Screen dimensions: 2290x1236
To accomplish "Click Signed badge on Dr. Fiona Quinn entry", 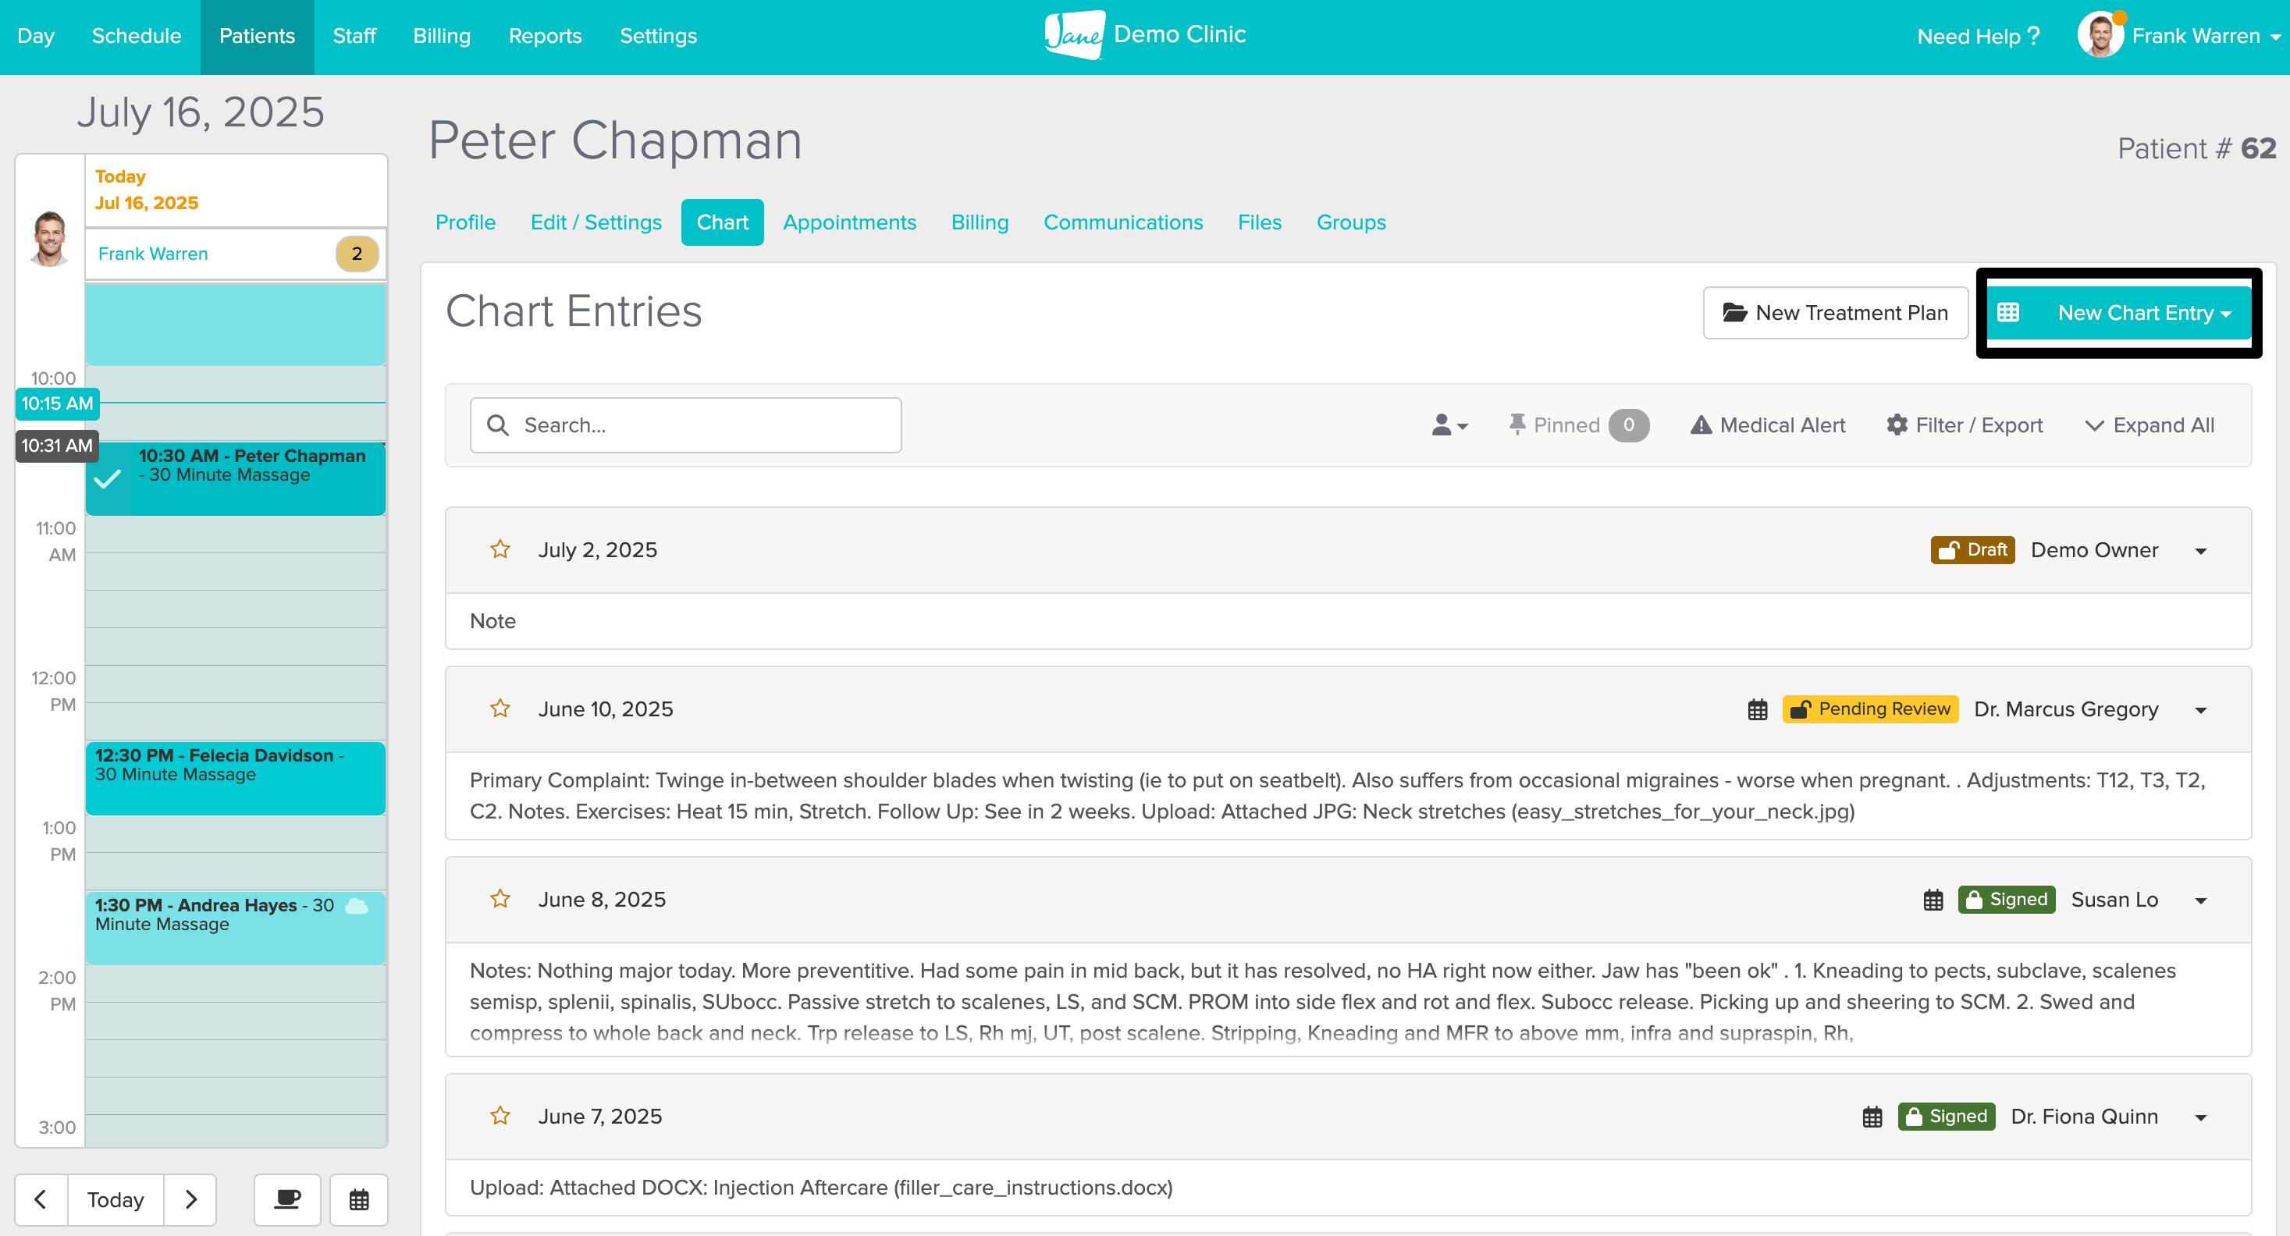I will click(x=1946, y=1116).
